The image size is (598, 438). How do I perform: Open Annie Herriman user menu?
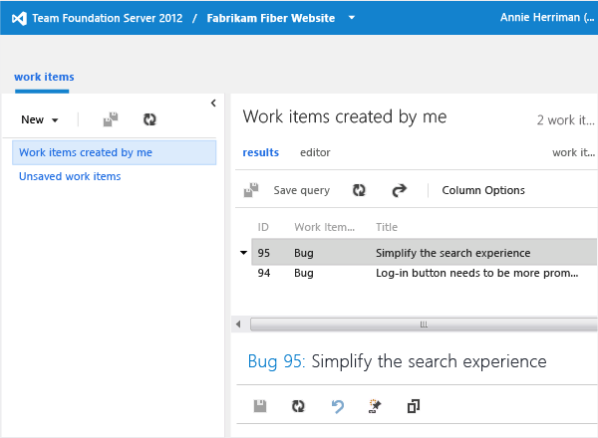click(x=547, y=17)
